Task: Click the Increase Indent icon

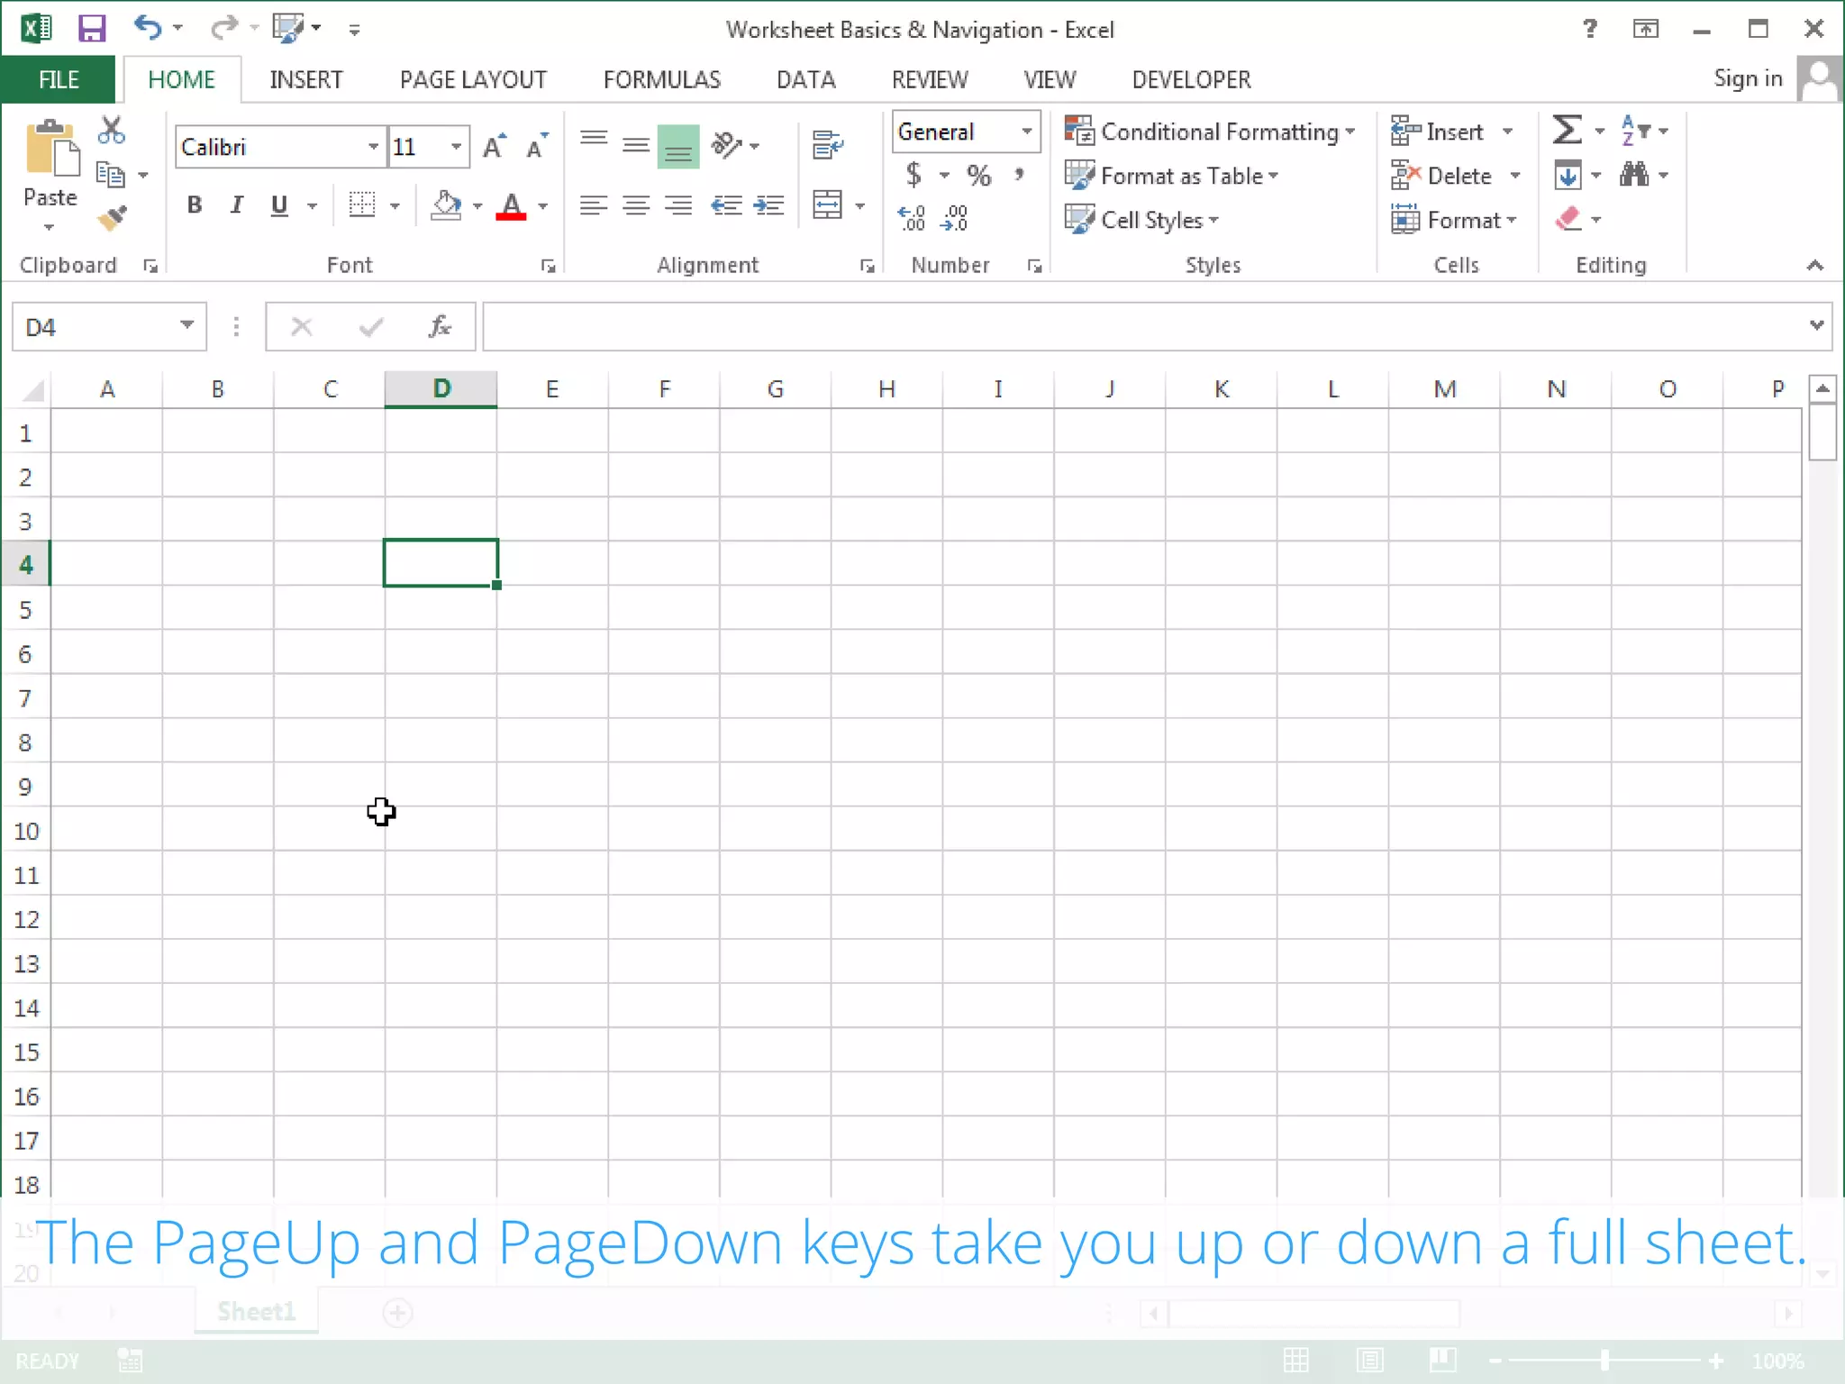Action: [768, 205]
